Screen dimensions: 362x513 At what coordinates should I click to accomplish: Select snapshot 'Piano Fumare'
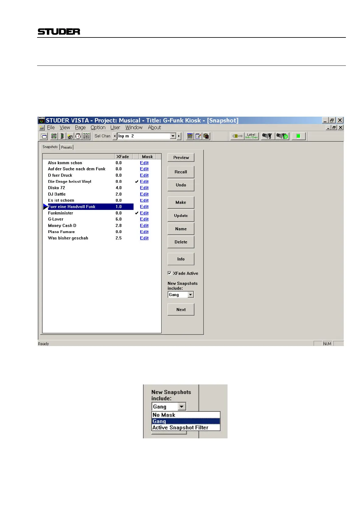(x=61, y=232)
